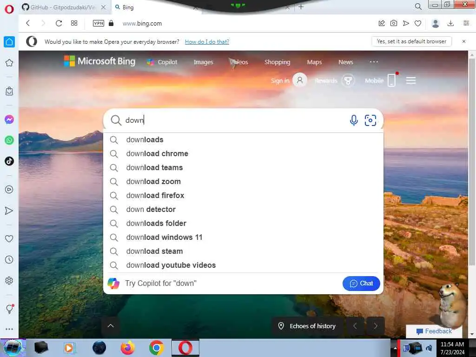Dismiss the default browser prompt bar
This screenshot has height=357, width=476.
pyautogui.click(x=464, y=41)
